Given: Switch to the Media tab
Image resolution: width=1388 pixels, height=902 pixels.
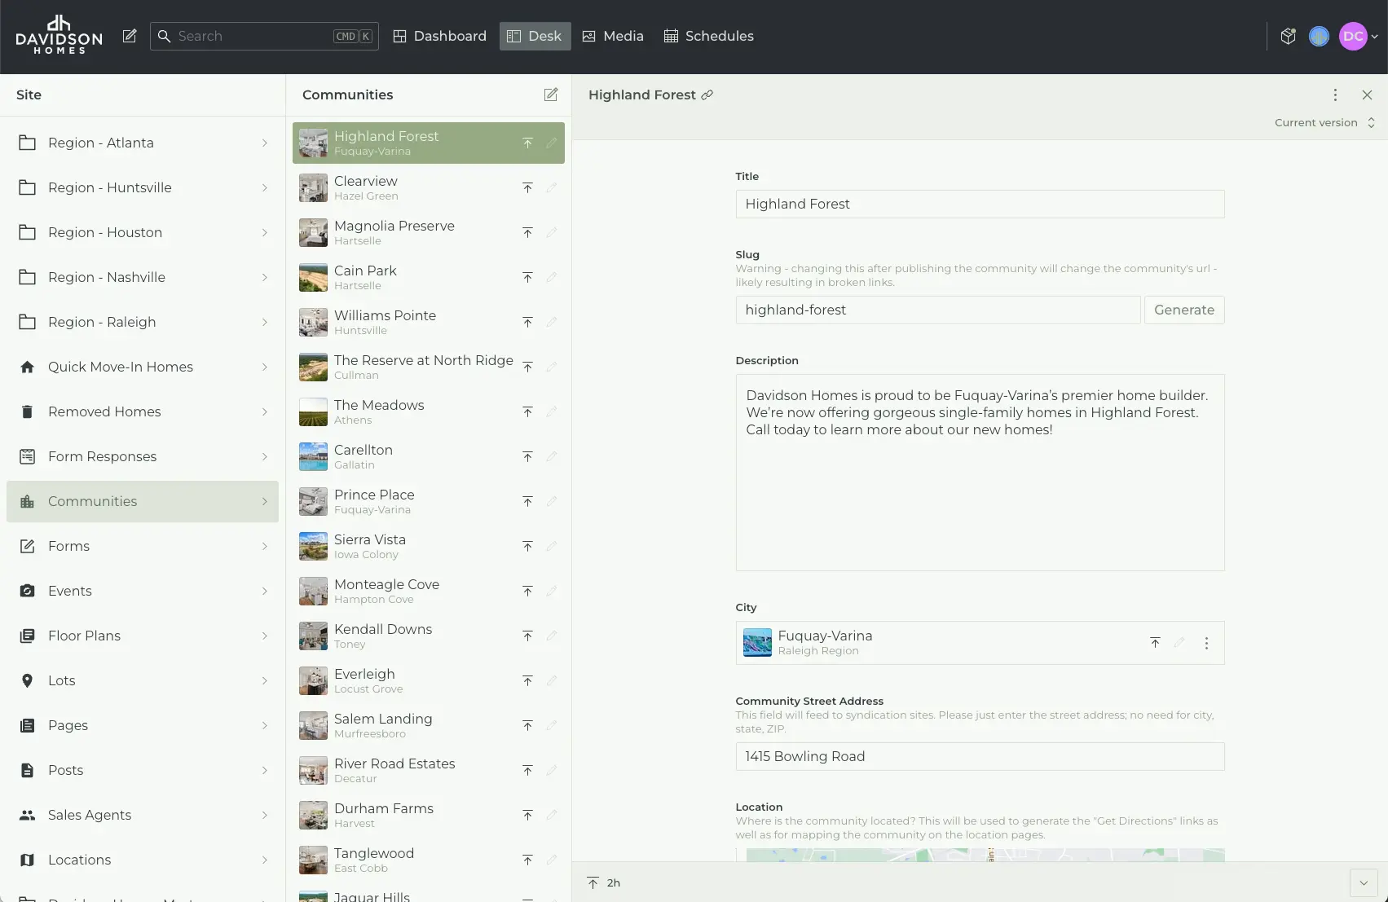Looking at the screenshot, I should coord(612,36).
